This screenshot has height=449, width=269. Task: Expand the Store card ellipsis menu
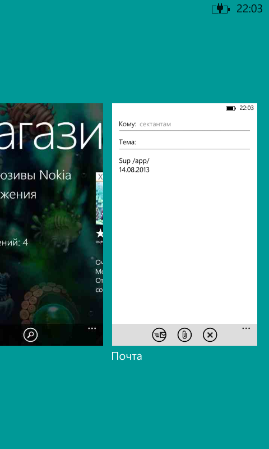click(92, 328)
